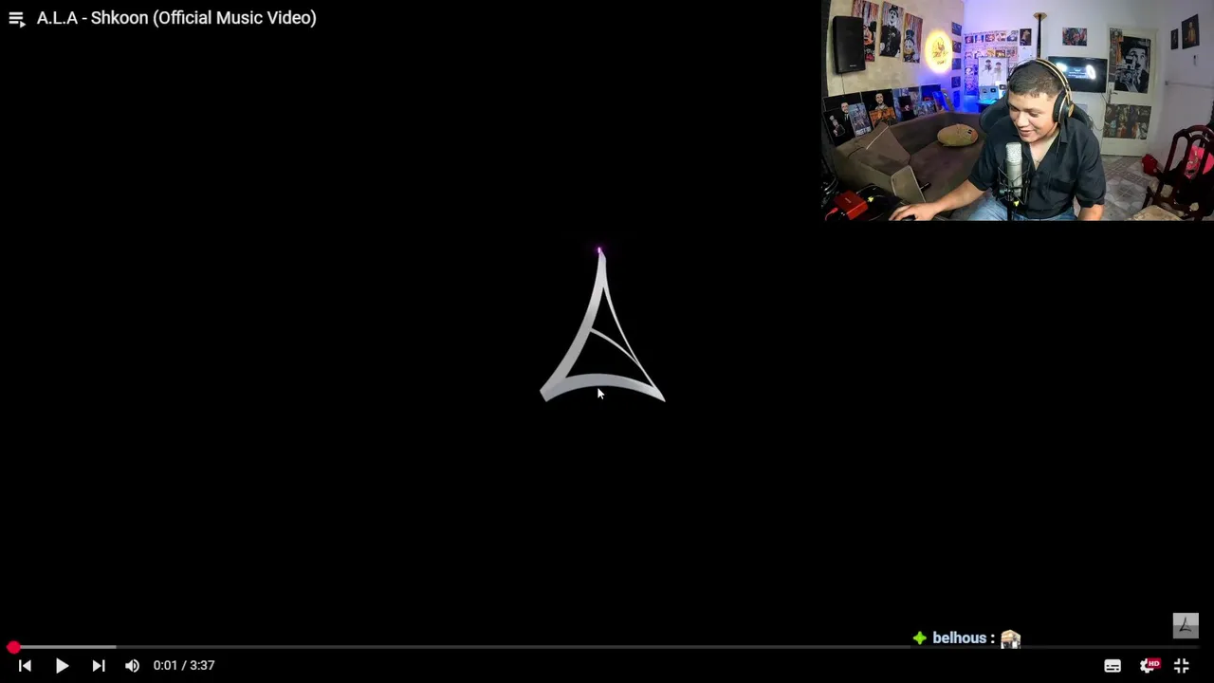
Task: Click the belhous chat notification
Action: point(966,638)
